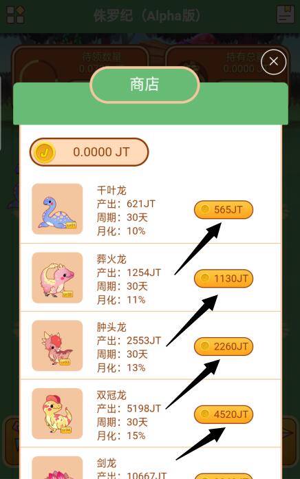Tap the coin icon on 4520JT button
300x479 pixels.
click(205, 414)
